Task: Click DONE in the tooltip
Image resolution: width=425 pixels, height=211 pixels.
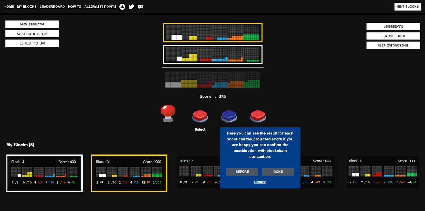Action: tap(278, 172)
